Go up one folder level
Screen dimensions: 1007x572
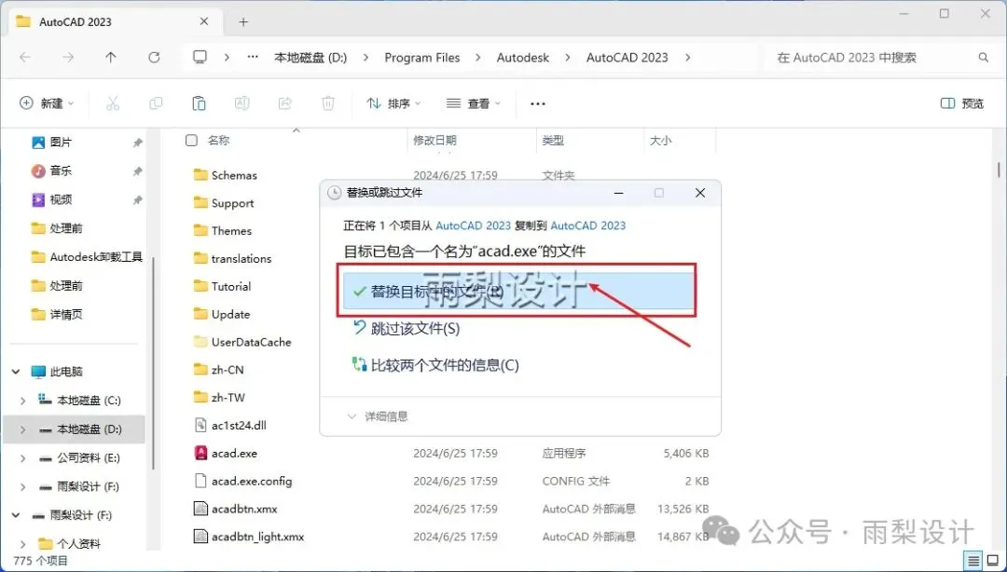pyautogui.click(x=111, y=57)
